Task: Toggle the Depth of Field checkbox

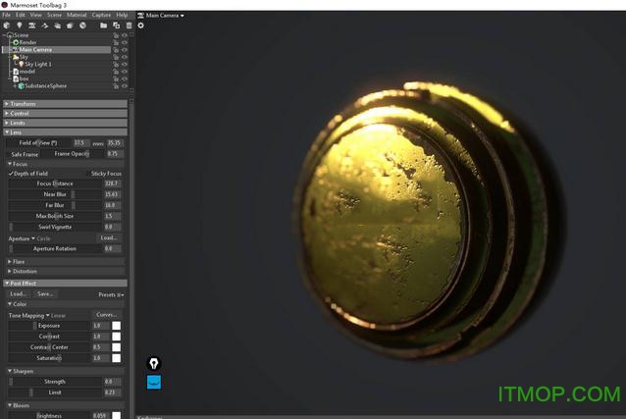Action: (12, 174)
